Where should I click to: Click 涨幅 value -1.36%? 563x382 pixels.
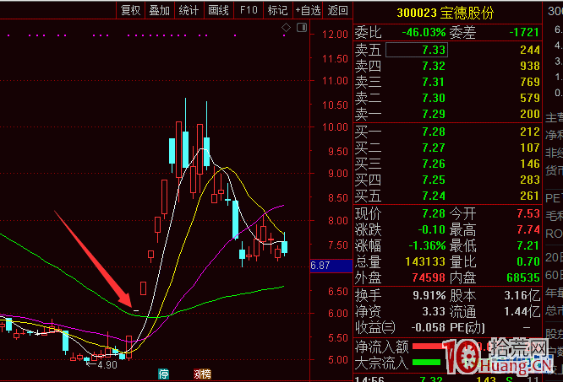click(427, 245)
